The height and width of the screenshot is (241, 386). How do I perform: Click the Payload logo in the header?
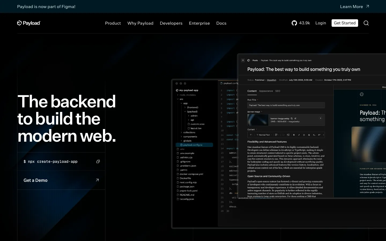[x=29, y=23]
